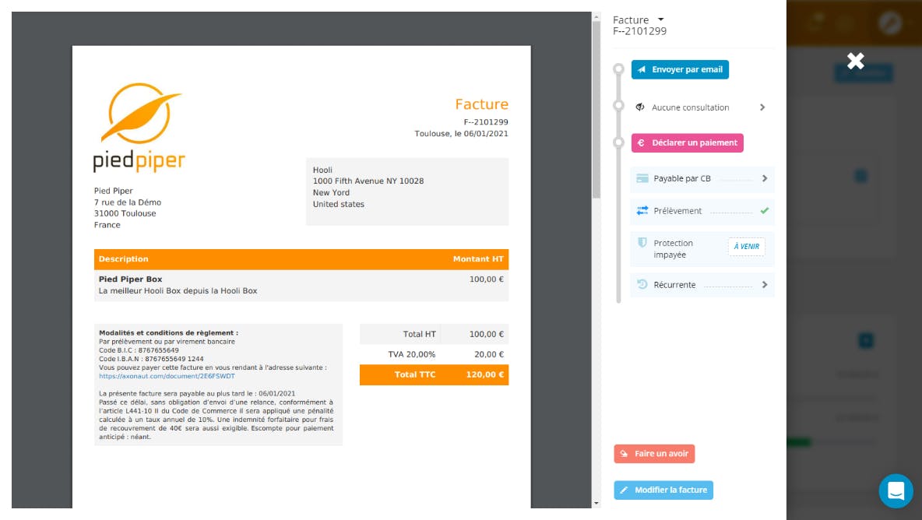This screenshot has width=922, height=520.
Task: Click Modifier la facture button
Action: click(663, 490)
